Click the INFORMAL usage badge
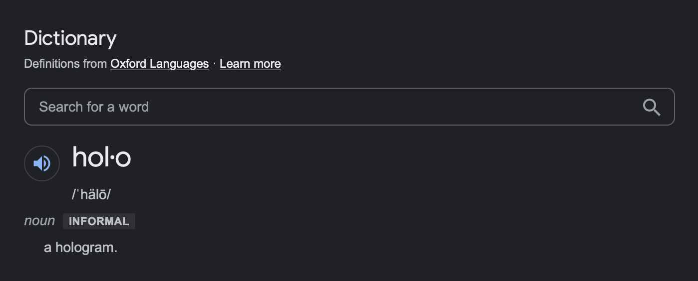This screenshot has width=698, height=281. [99, 222]
